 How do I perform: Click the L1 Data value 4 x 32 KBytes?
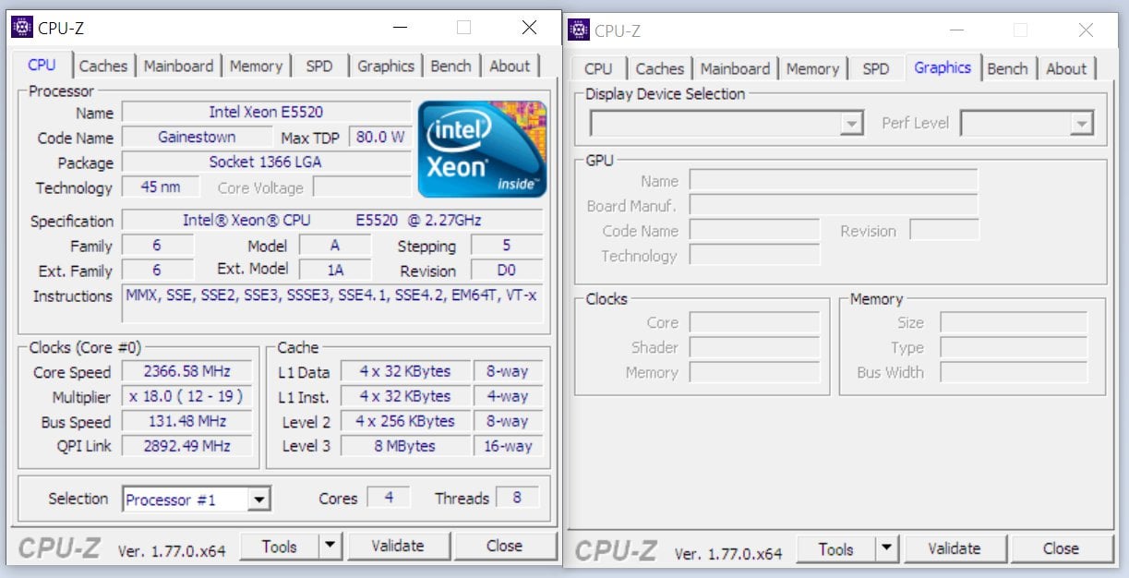pyautogui.click(x=405, y=371)
